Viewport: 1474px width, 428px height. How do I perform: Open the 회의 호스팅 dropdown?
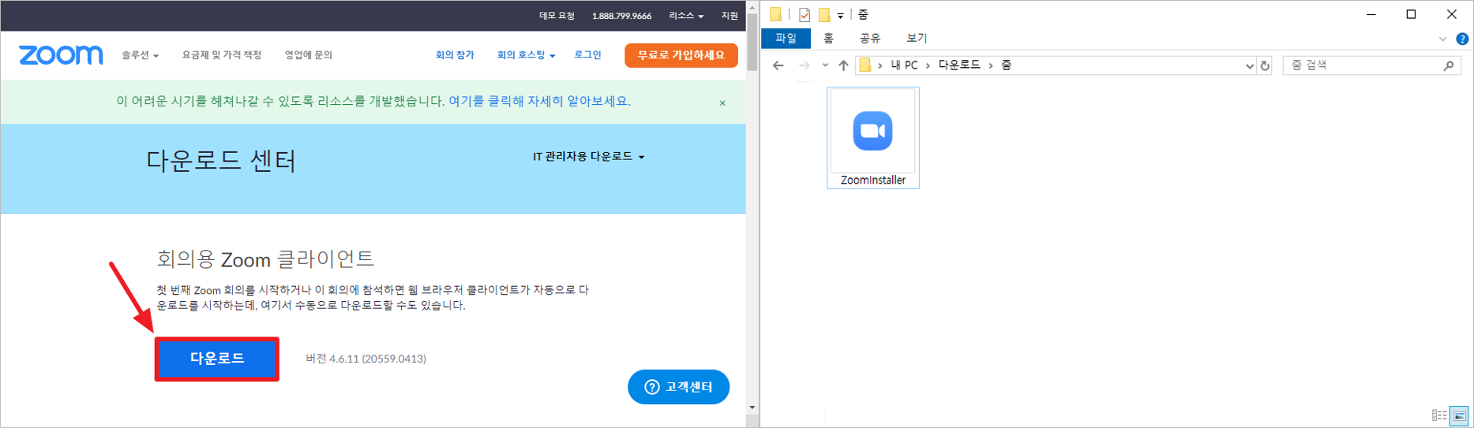[526, 55]
